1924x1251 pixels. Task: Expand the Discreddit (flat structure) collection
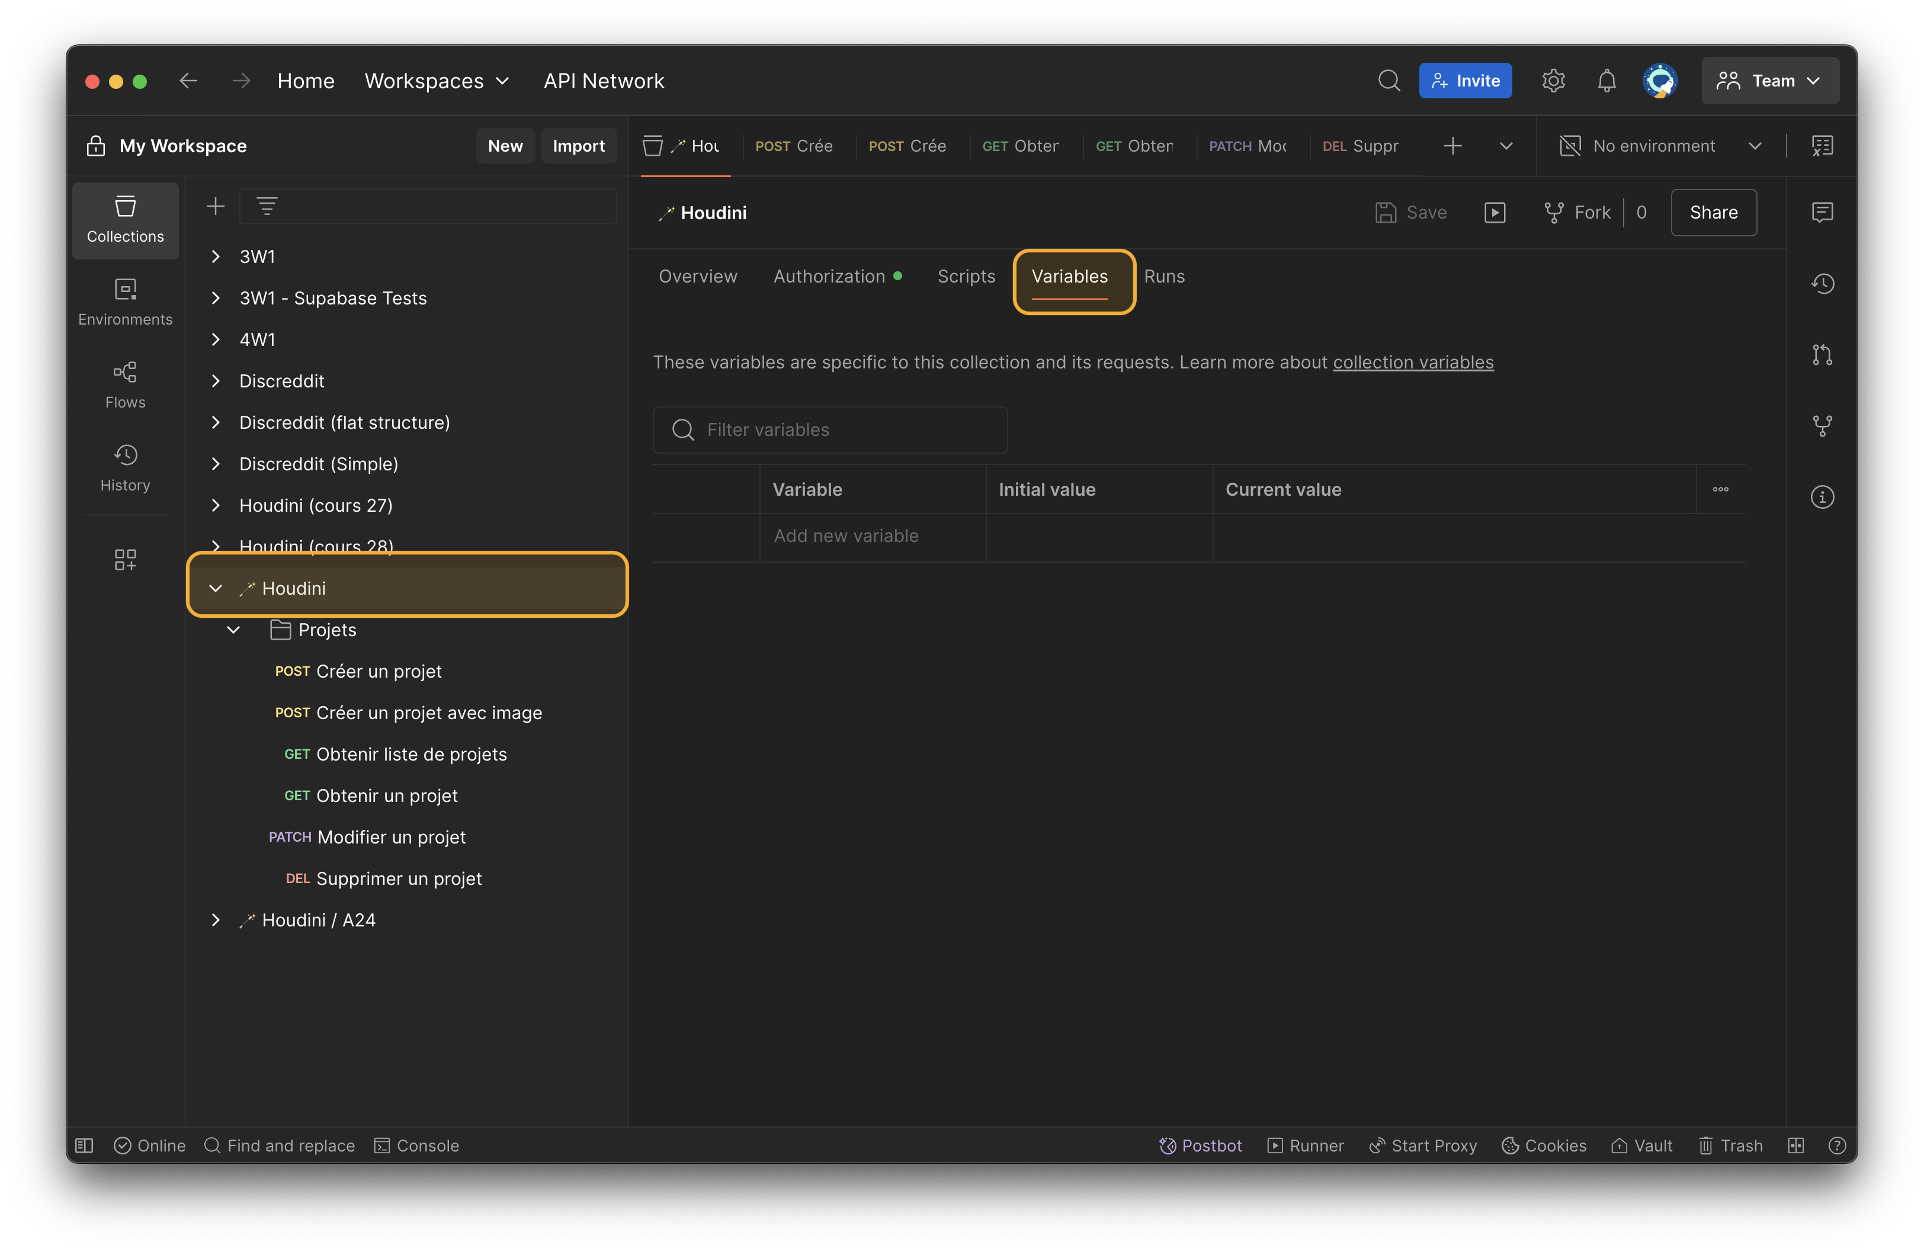point(215,423)
